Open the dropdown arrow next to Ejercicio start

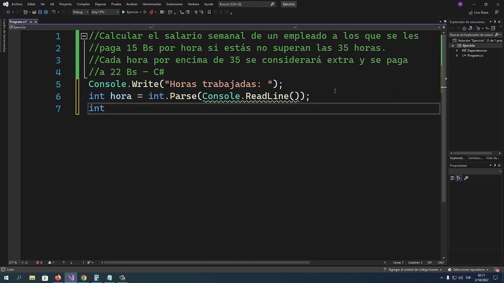click(x=141, y=12)
